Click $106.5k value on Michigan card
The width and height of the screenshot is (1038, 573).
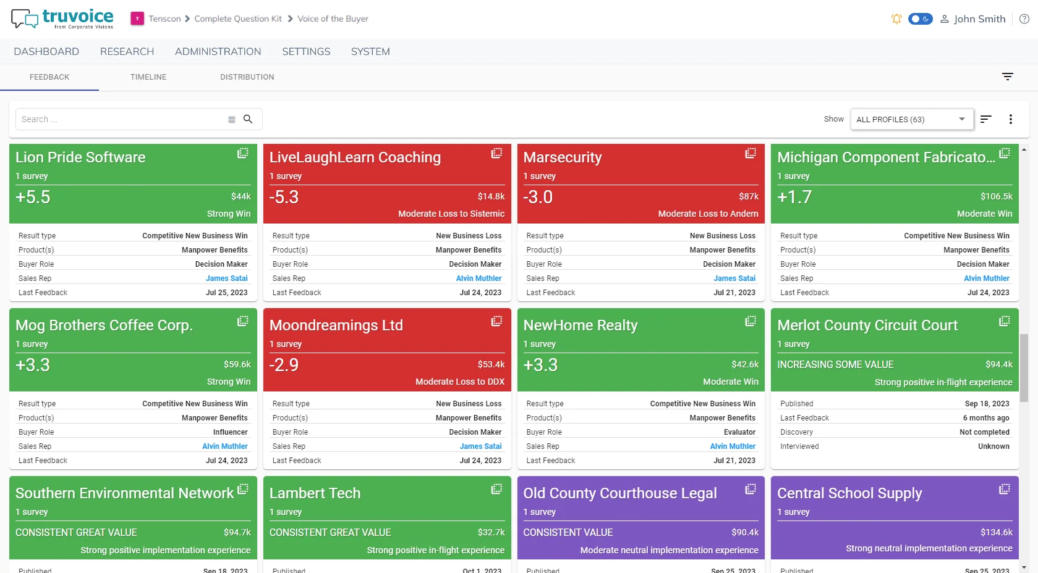click(x=996, y=196)
